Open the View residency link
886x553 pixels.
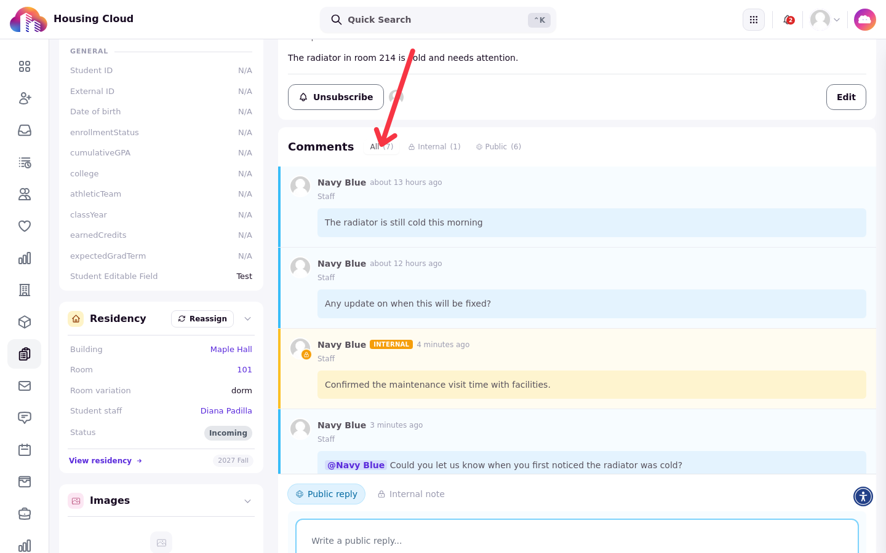(106, 461)
